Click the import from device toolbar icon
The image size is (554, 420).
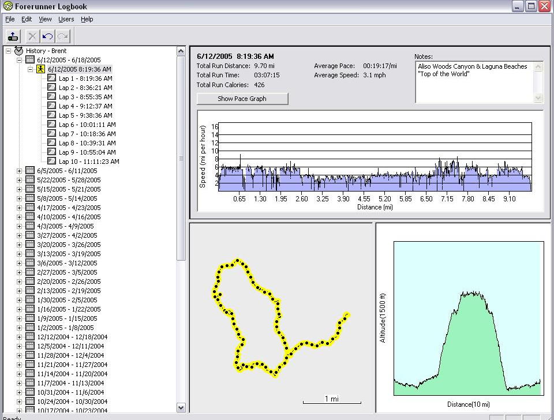coord(13,36)
